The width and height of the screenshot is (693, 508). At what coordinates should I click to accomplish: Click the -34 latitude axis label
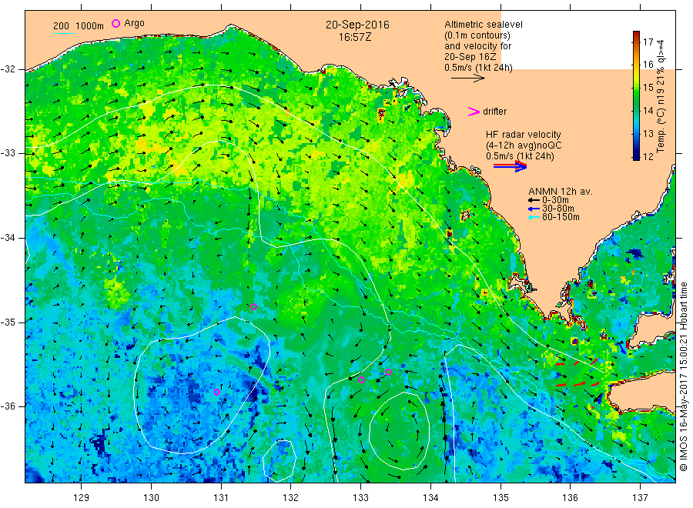[8, 238]
